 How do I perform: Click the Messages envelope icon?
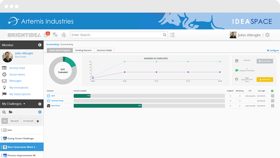pyautogui.click(x=4, y=81)
